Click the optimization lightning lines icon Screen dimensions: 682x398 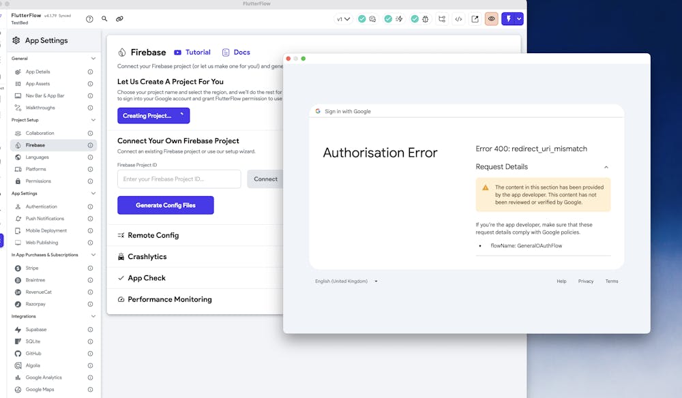(399, 19)
